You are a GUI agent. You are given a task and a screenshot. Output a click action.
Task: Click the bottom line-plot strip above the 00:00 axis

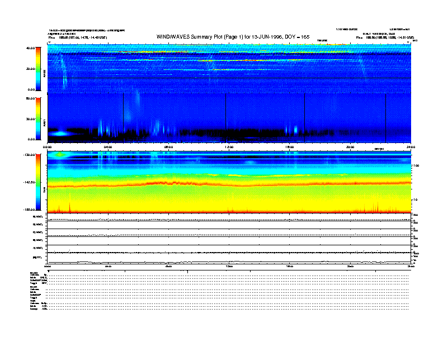229,258
